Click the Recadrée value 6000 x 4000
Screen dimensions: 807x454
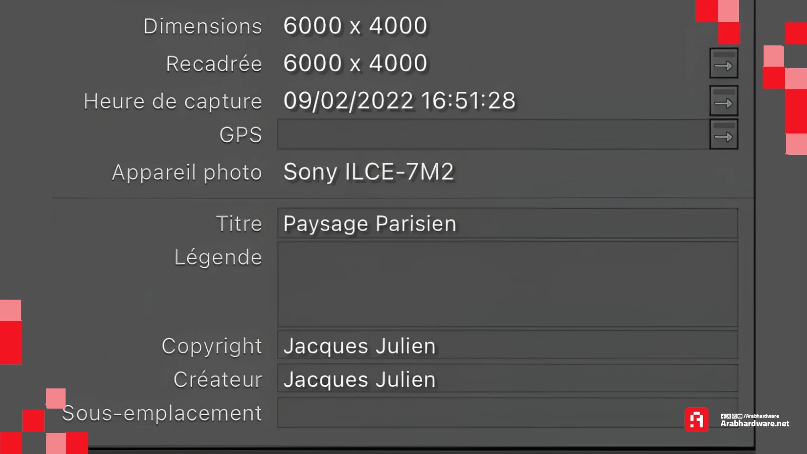355,64
